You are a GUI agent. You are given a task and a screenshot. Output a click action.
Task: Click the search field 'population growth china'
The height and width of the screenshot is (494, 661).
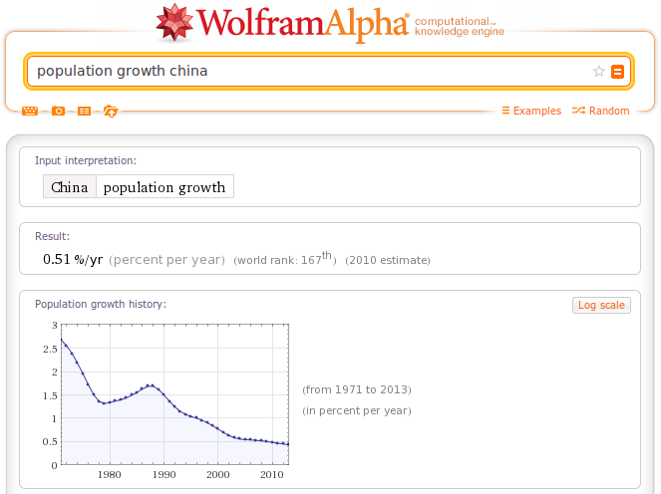(x=308, y=71)
